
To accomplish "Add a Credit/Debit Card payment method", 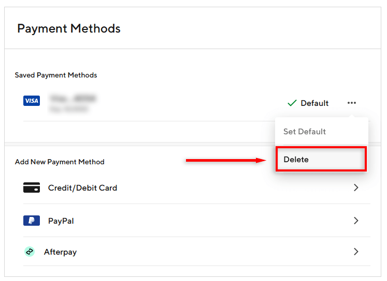I will click(82, 188).
